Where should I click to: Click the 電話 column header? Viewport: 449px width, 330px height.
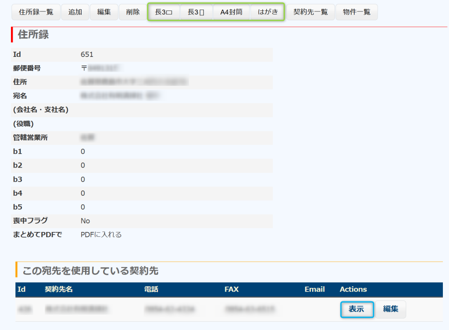(151, 289)
